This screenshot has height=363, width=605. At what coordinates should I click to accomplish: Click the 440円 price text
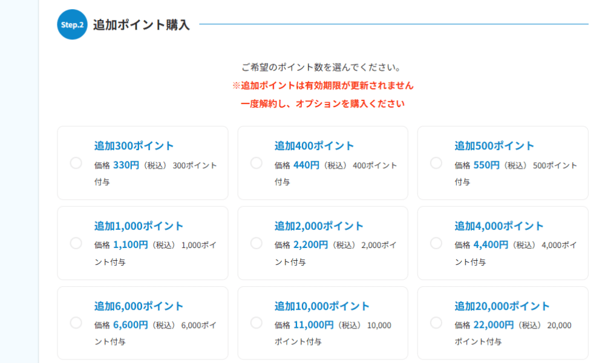click(x=306, y=165)
